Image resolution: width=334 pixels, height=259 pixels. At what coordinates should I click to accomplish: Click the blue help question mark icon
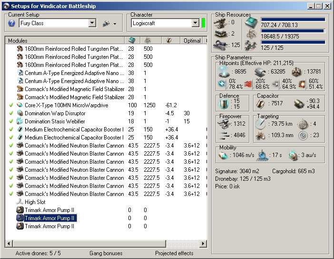click(11, 23)
